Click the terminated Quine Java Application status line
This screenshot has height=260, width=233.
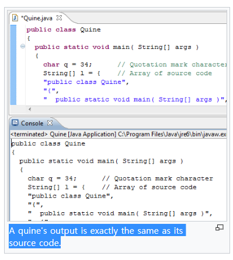point(119,134)
